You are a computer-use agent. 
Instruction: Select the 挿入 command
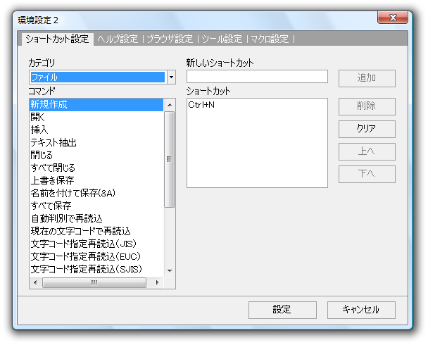(x=96, y=130)
